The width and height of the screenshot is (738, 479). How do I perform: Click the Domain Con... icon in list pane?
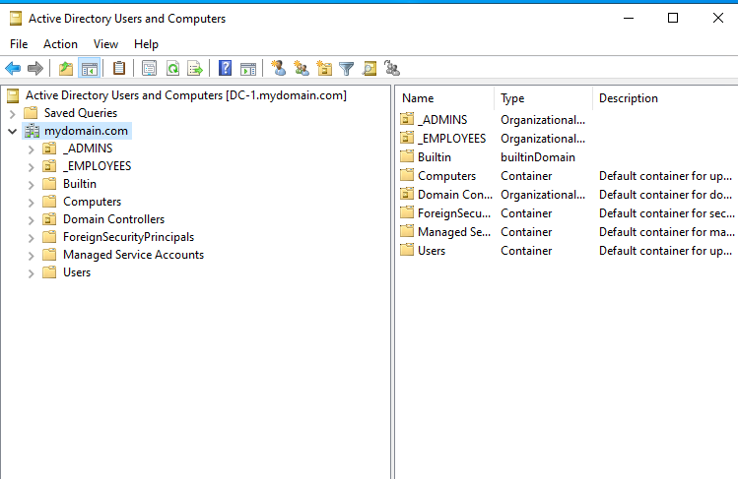(407, 194)
